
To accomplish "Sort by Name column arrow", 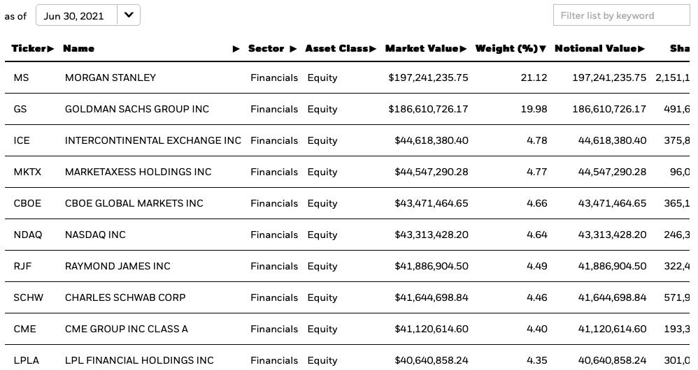I will pyautogui.click(x=236, y=49).
